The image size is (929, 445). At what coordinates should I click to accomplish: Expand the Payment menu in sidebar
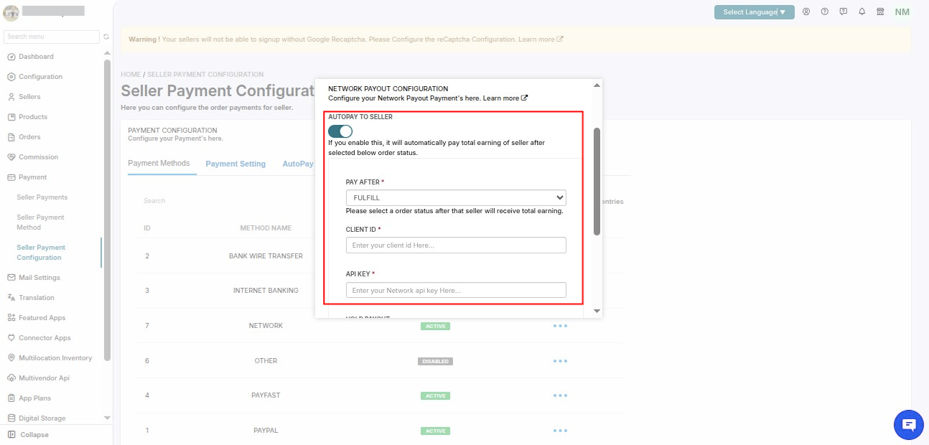32,177
